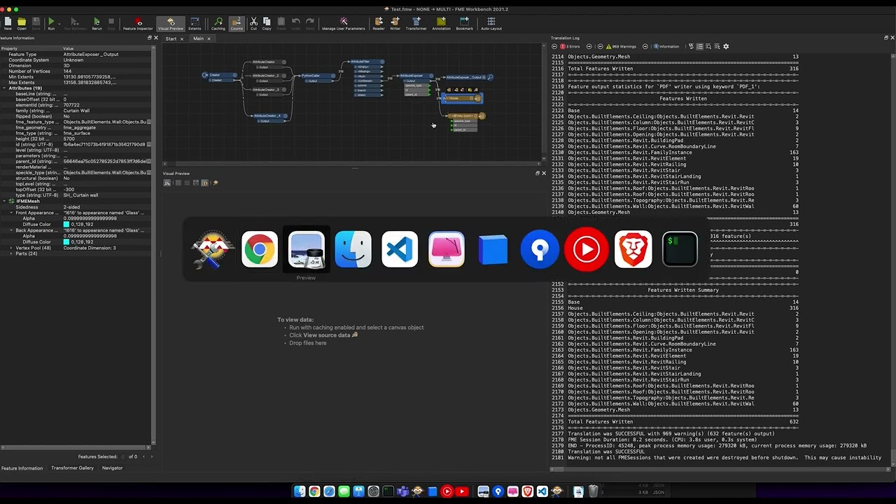This screenshot has height=504, width=896.
Task: Float the Translation Log panel
Action: (886, 38)
